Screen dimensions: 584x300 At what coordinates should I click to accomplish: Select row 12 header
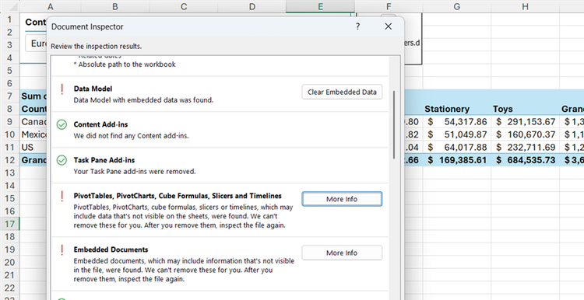click(x=9, y=160)
